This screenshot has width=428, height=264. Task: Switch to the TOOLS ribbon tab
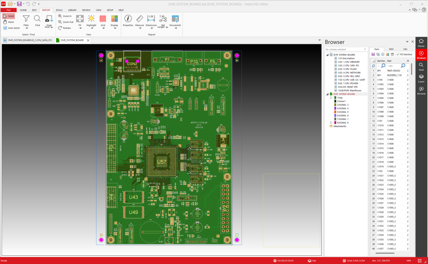click(x=59, y=10)
